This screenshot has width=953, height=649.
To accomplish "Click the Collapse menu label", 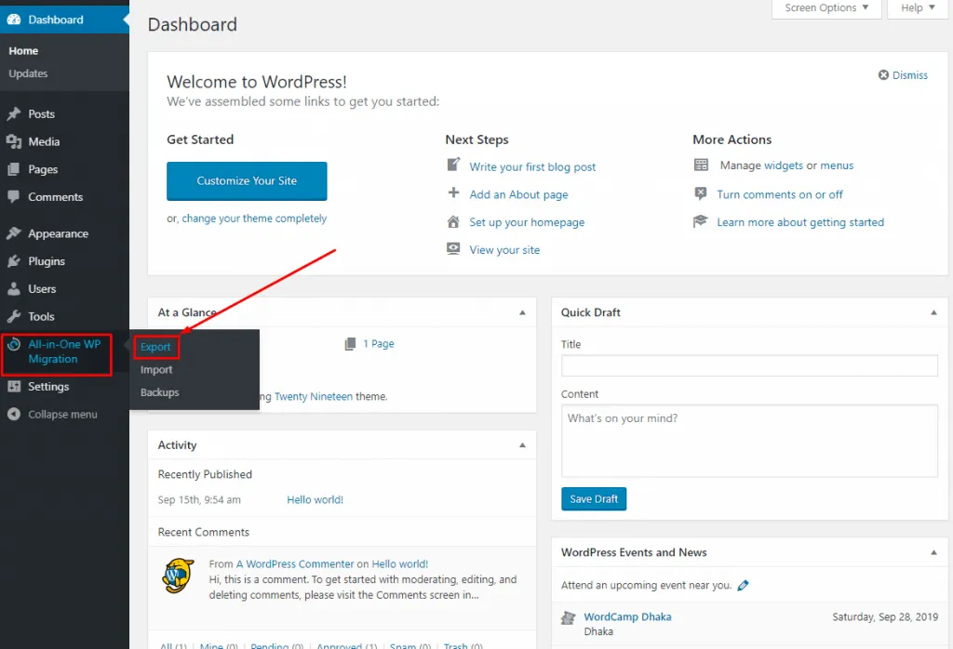I will (62, 414).
